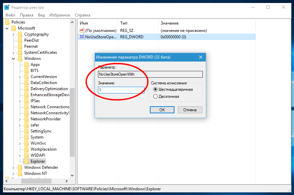The width and height of the screenshot is (294, 195).
Task: Select Десятичная radio button
Action: [155, 96]
